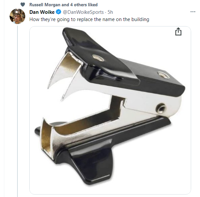Click the tweet text about replacing the name
200x197 pixels.
tap(89, 19)
